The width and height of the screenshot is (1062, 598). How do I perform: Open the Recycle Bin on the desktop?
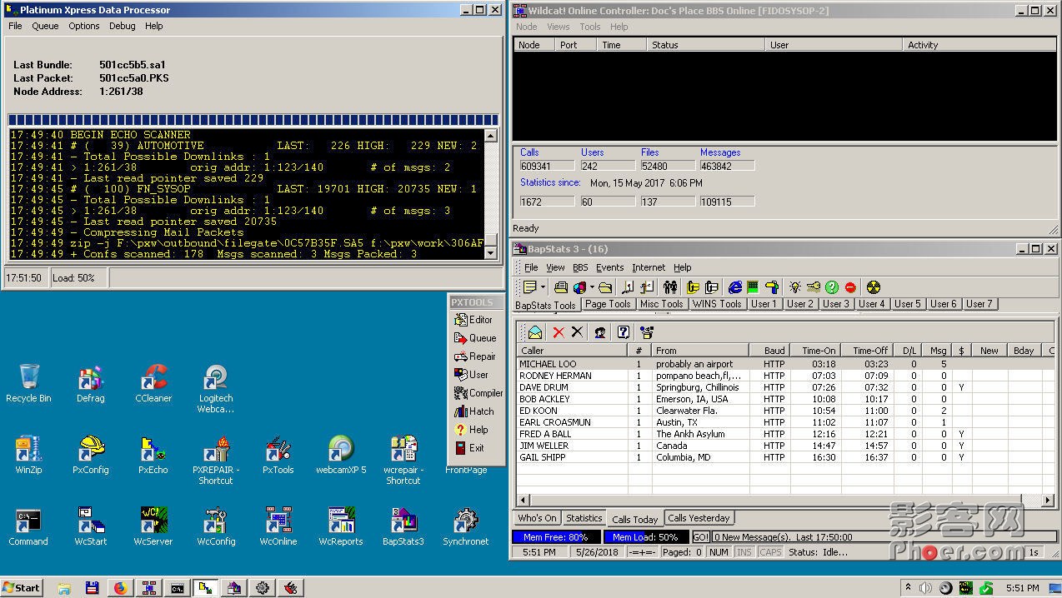click(x=28, y=383)
